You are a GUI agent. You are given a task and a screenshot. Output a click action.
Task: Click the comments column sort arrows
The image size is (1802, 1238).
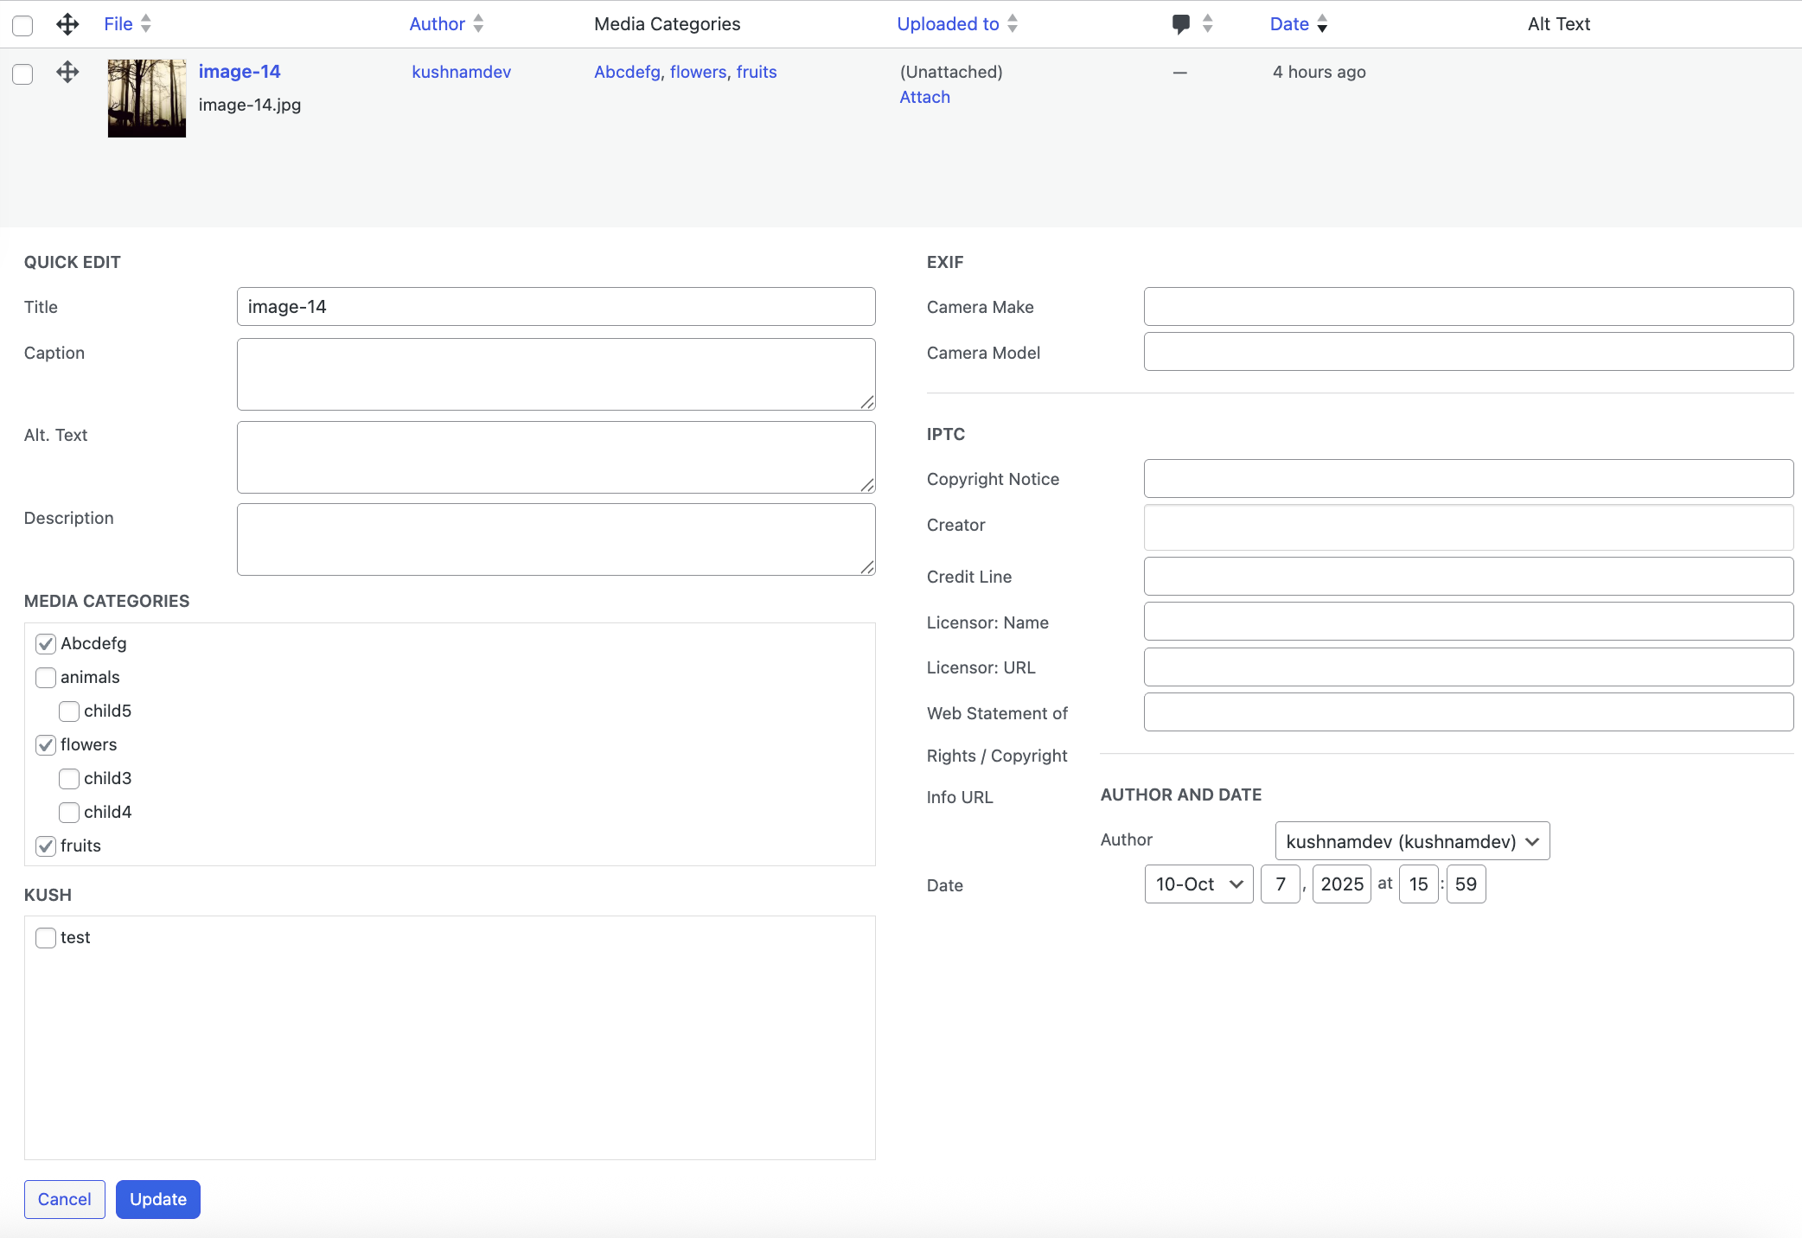[x=1208, y=24]
